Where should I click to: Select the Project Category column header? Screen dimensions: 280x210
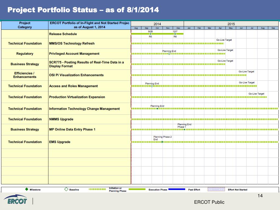(25, 25)
